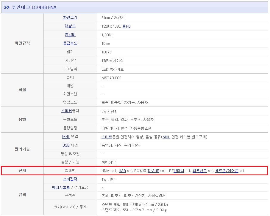The height and width of the screenshot is (216, 270).
Task: Click the 스탠드 제외 dimensions line
Action: point(134,210)
